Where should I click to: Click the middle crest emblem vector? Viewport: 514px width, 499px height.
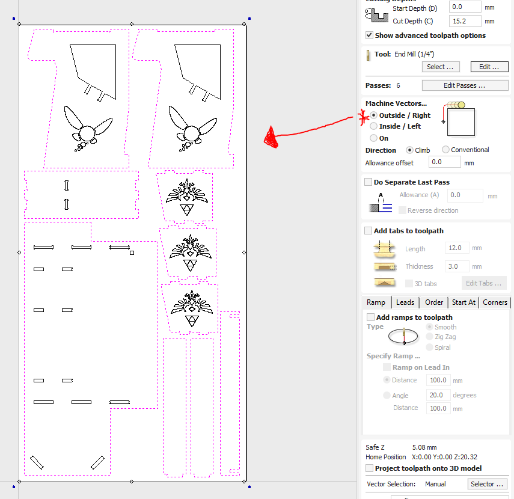click(x=191, y=253)
